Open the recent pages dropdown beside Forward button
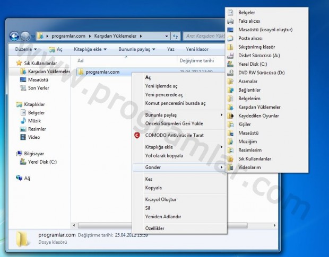The width and height of the screenshot is (329, 257). [33, 36]
